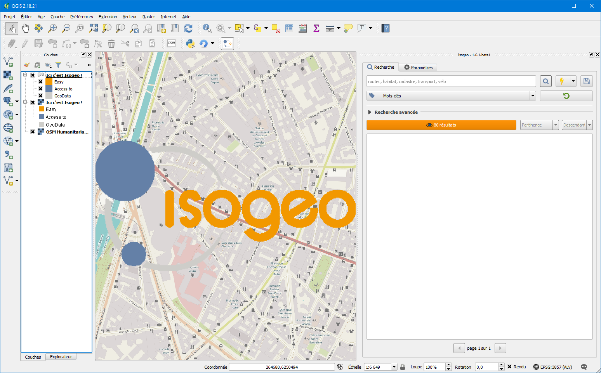Open the Mots-clés keywords dropdown

tap(451, 96)
